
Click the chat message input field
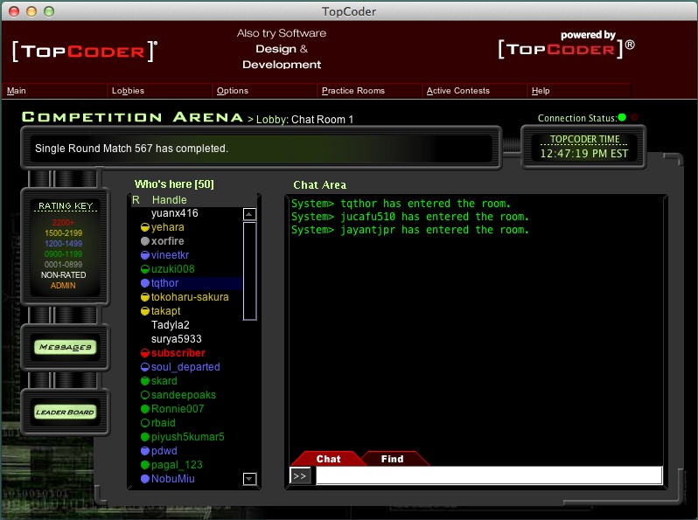[x=488, y=475]
